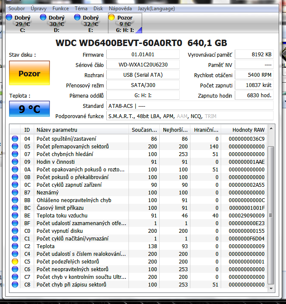Open the Úpravy menu
Viewport: 286px width, 304px height.
38,9
